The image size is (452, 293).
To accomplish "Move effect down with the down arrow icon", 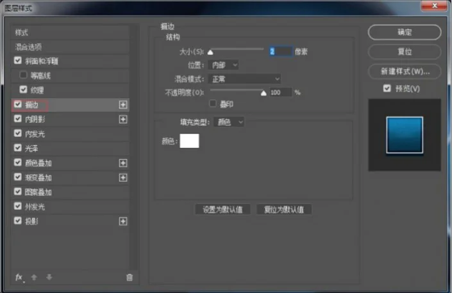I will 49,277.
